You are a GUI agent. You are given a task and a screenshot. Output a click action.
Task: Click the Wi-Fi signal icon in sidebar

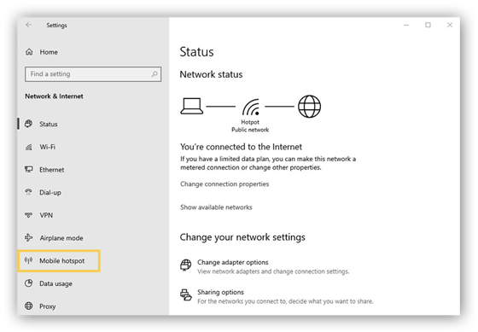click(29, 148)
